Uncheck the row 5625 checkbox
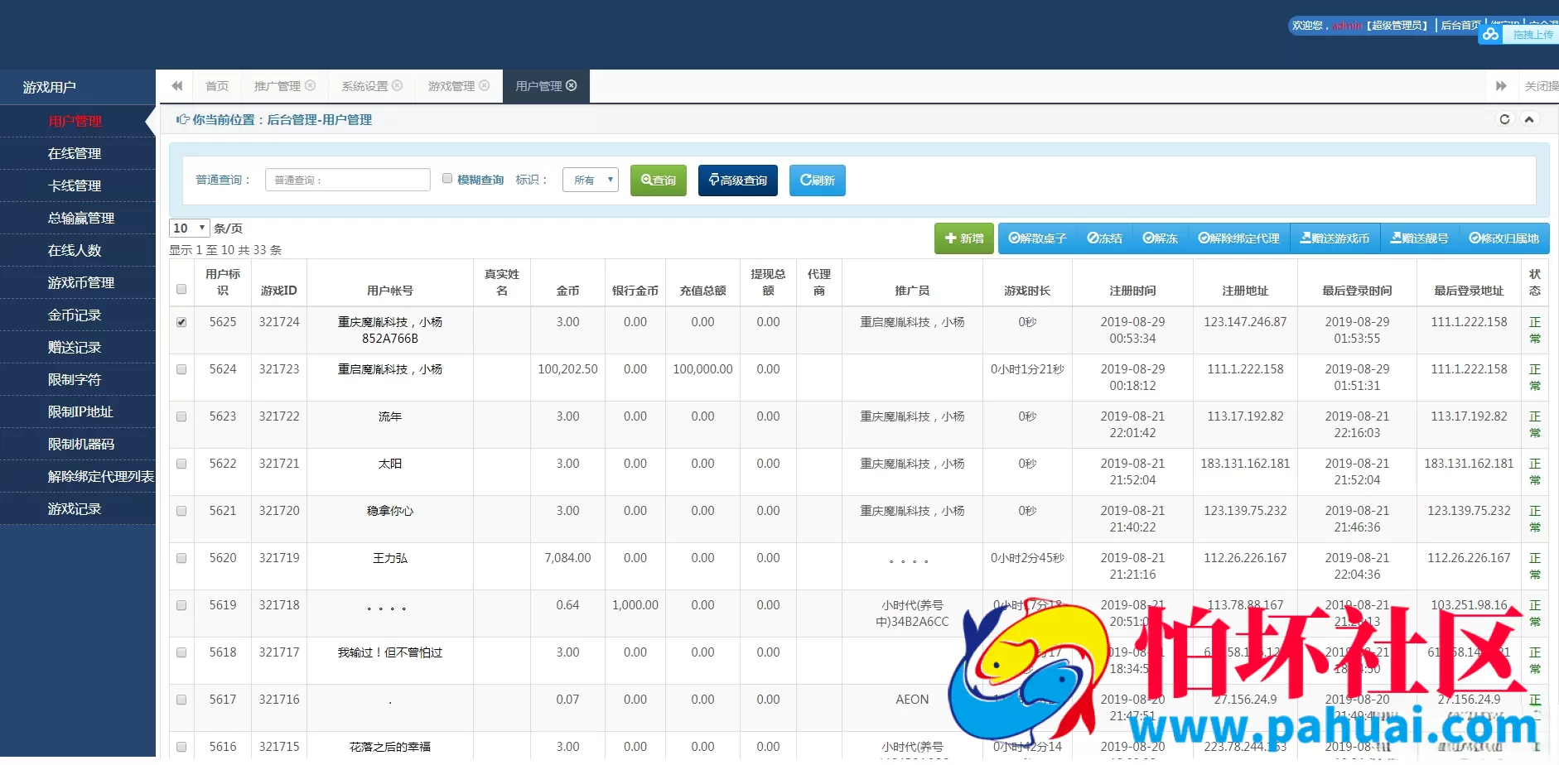Image resolution: width=1559 pixels, height=765 pixels. (x=181, y=322)
